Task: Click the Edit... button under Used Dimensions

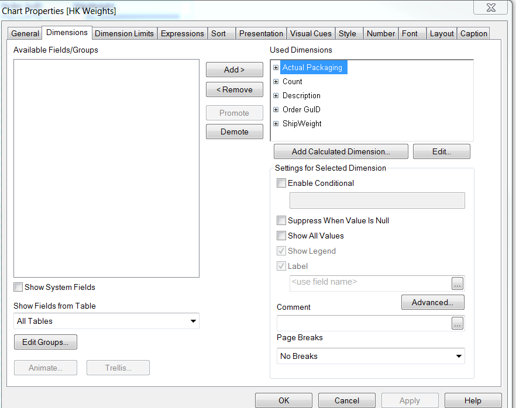Action: 442,151
